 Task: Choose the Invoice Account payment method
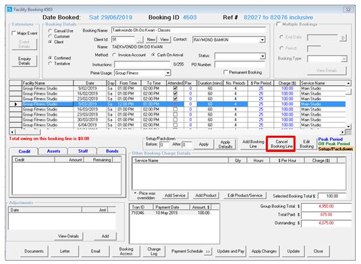pyautogui.click(x=114, y=55)
